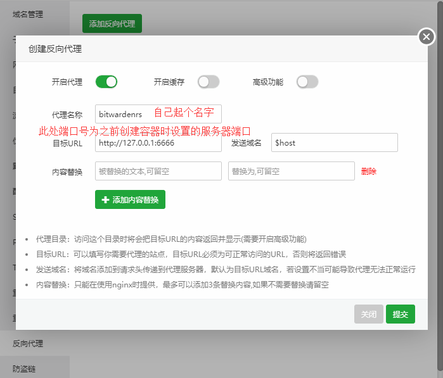443x378 pixels.
Task: Focus the 目标URL input field
Action: pyautogui.click(x=158, y=142)
